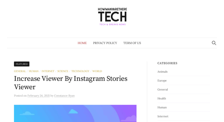Open the Science category tag
The image size is (224, 122).
tap(63, 71)
